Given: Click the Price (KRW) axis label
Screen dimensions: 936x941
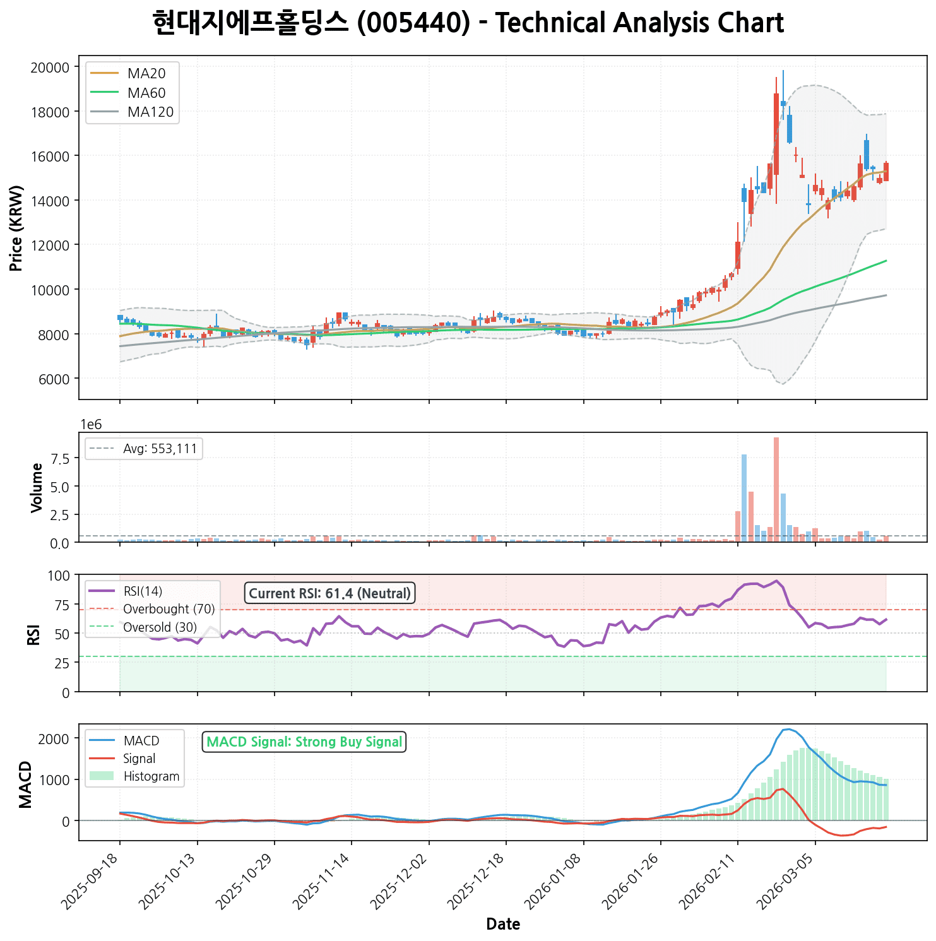Looking at the screenshot, I should pos(17,228).
